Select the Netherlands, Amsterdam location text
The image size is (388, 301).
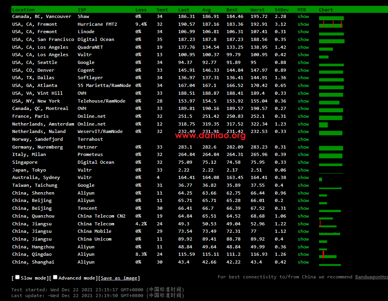43,124
